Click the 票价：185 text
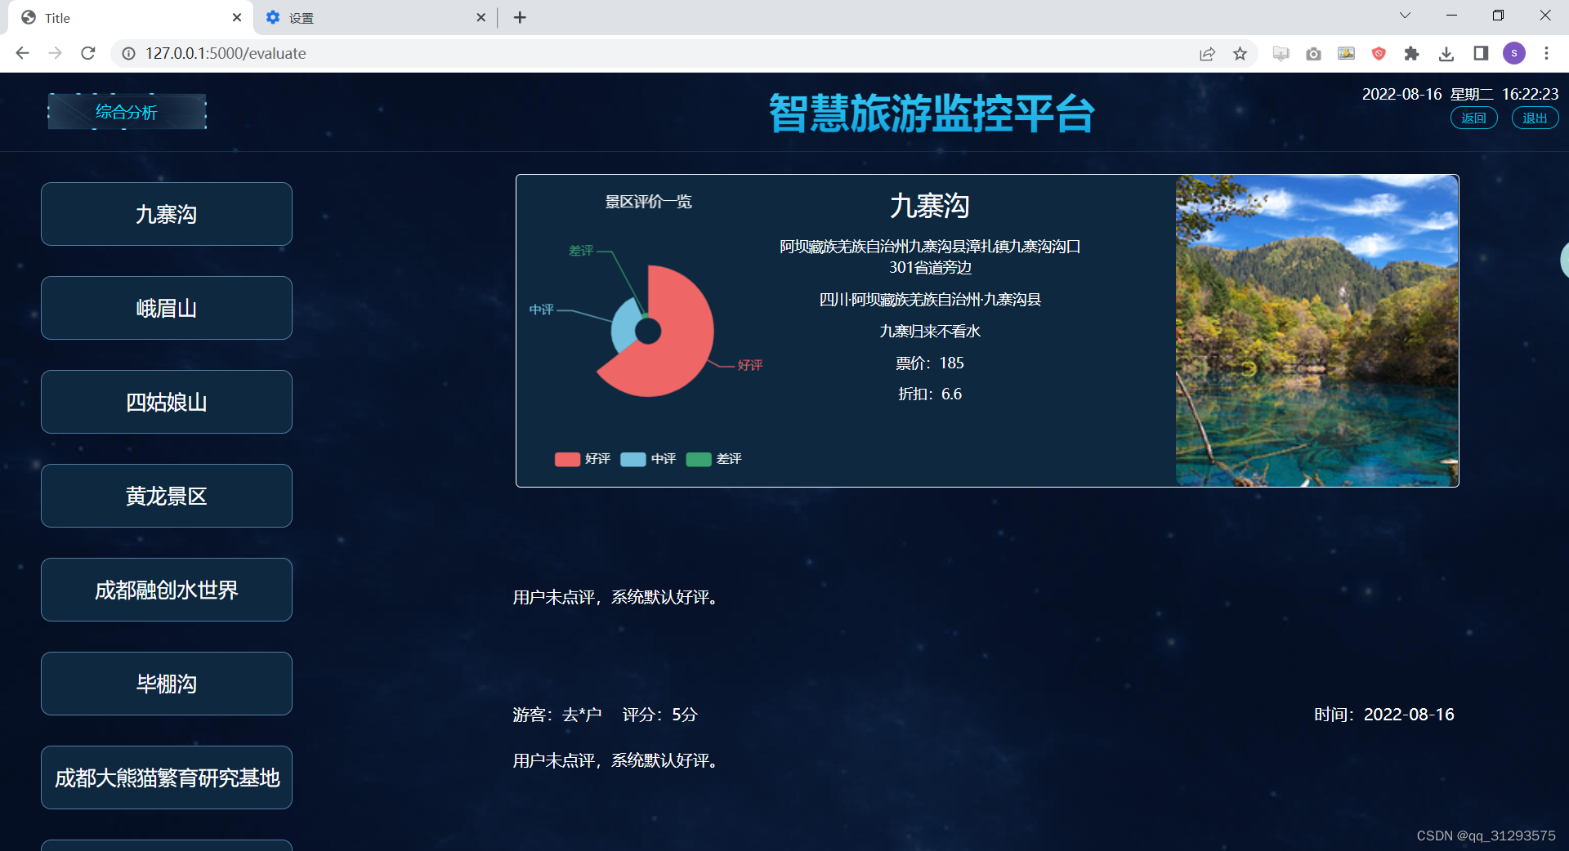This screenshot has width=1569, height=851. 930,363
